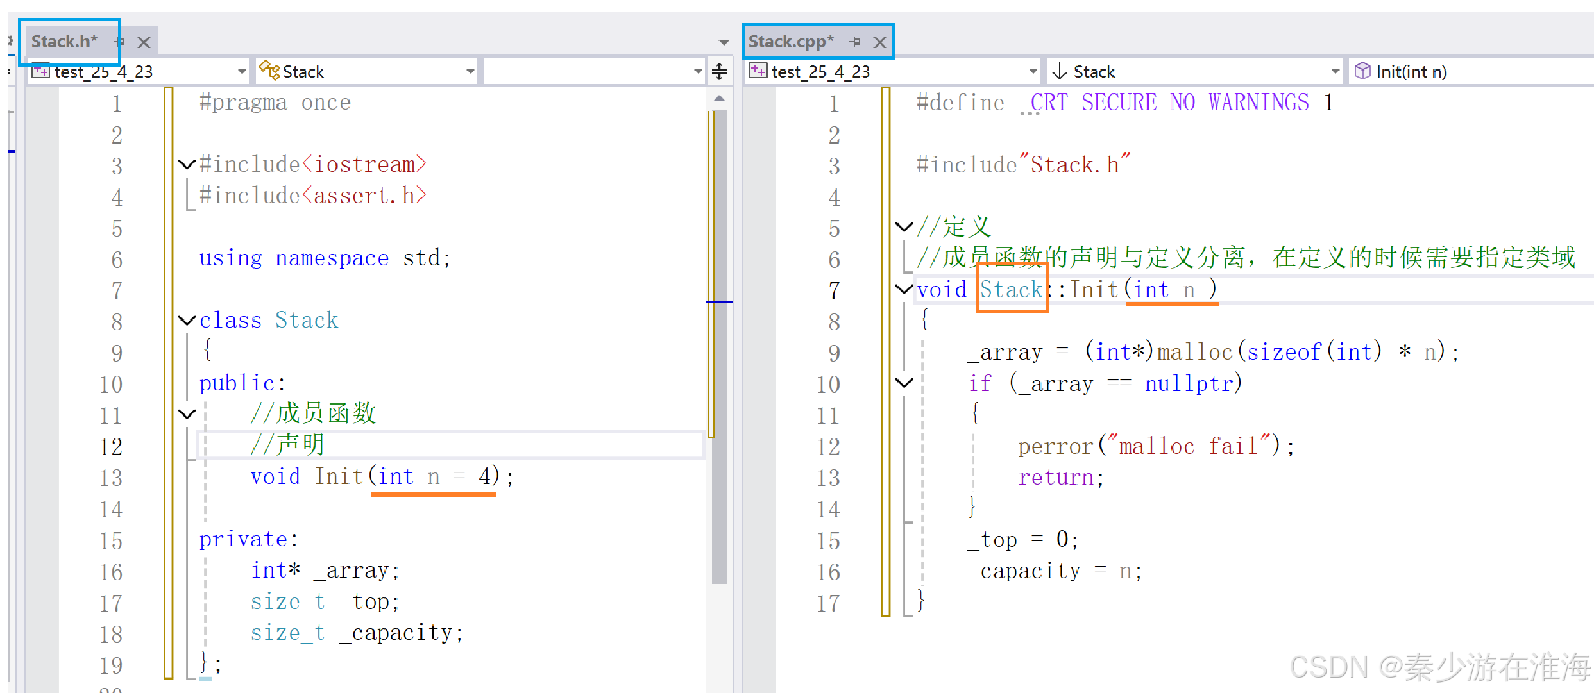Image resolution: width=1594 pixels, height=693 pixels.
Task: Collapse the class Stack block in Stack.h
Action: (x=187, y=320)
